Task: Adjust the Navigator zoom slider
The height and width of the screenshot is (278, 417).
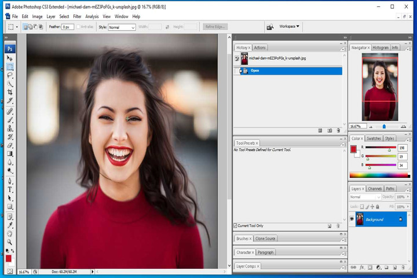Action: pyautogui.click(x=384, y=127)
